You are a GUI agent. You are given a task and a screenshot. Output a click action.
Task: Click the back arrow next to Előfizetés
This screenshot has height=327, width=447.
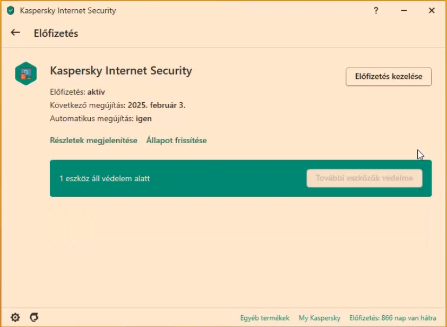15,33
